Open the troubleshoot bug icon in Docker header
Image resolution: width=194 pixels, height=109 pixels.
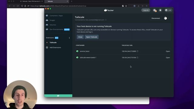coord(160,10)
